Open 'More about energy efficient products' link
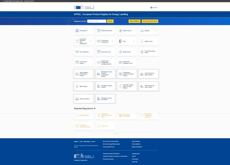This screenshot has width=230, height=165. [x=111, y=144]
